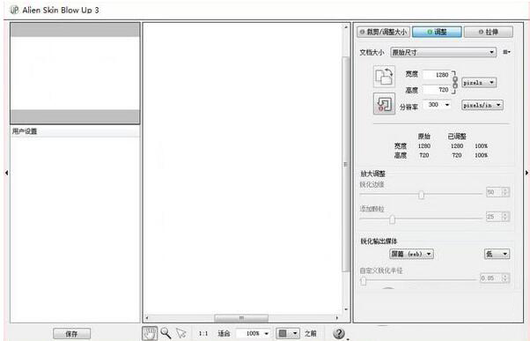The width and height of the screenshot is (530, 341).
Task: Open the preset options menu icon
Action: point(506,52)
